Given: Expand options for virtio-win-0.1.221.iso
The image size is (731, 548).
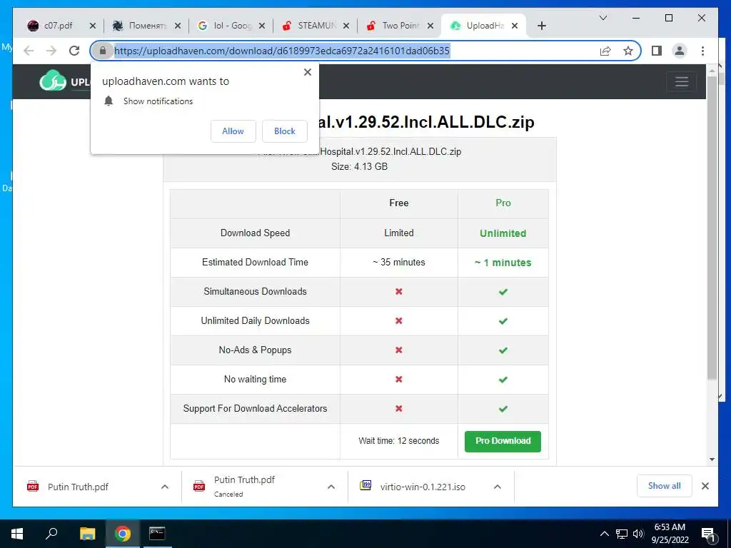Looking at the screenshot, I should point(498,487).
